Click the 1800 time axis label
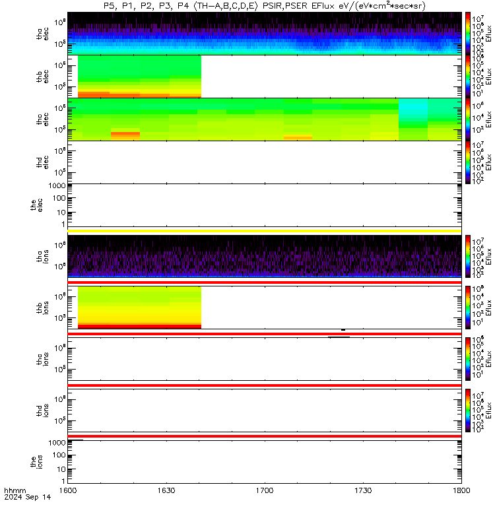The width and height of the screenshot is (495, 528). coord(461,490)
